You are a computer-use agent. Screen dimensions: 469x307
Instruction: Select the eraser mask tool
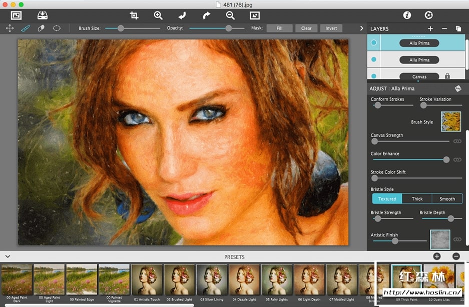pos(41,28)
